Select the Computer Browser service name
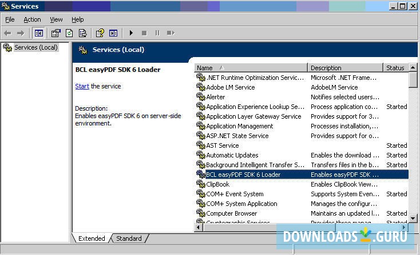This screenshot has height=255, width=420. (x=231, y=213)
